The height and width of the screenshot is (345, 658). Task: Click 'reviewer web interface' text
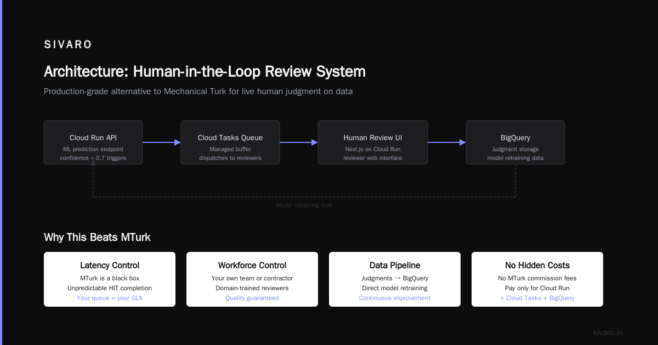point(373,158)
